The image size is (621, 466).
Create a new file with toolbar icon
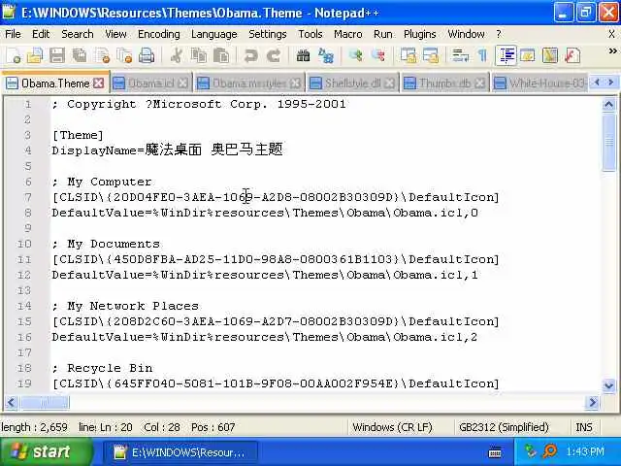(x=13, y=55)
